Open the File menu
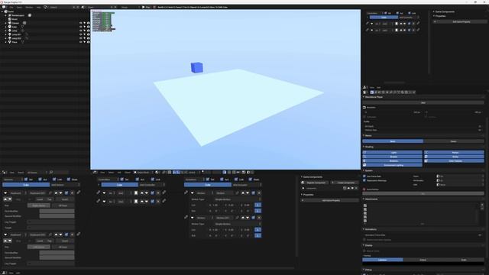The height and width of the screenshot is (275, 489). [x=11, y=7]
